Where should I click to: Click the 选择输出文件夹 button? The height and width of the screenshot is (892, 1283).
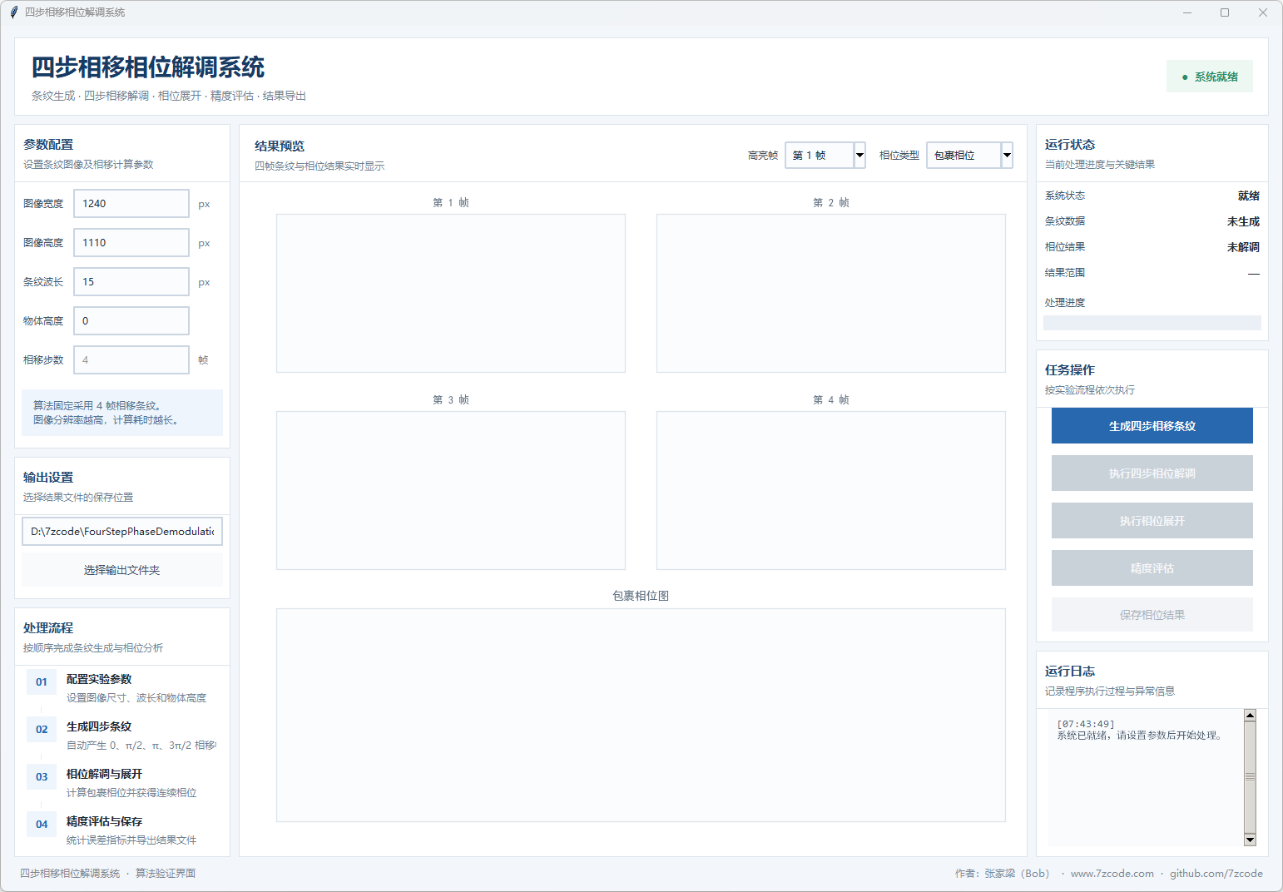[122, 570]
